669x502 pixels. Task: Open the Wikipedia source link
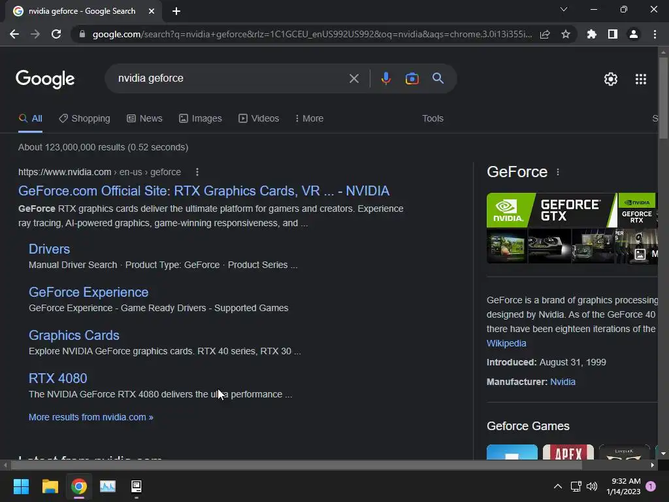tap(506, 343)
